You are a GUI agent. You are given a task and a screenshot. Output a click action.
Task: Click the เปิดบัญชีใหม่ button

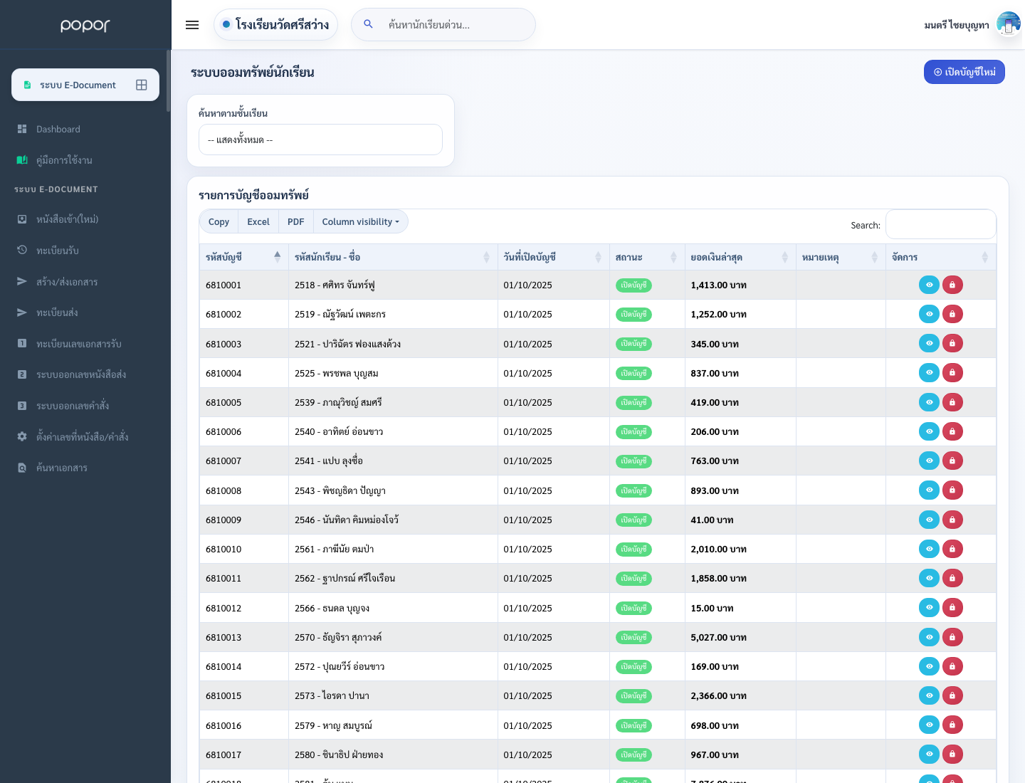(964, 72)
